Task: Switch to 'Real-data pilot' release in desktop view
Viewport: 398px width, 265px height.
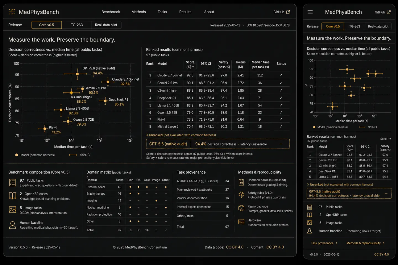Action: 106,25
